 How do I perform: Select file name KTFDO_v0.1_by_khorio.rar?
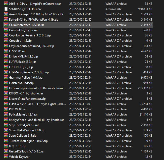pos(26,93)
